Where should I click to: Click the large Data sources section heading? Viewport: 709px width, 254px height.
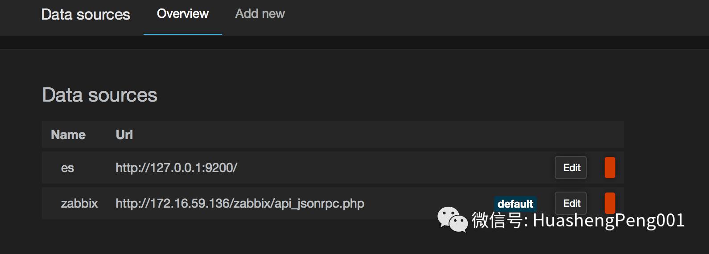[99, 95]
